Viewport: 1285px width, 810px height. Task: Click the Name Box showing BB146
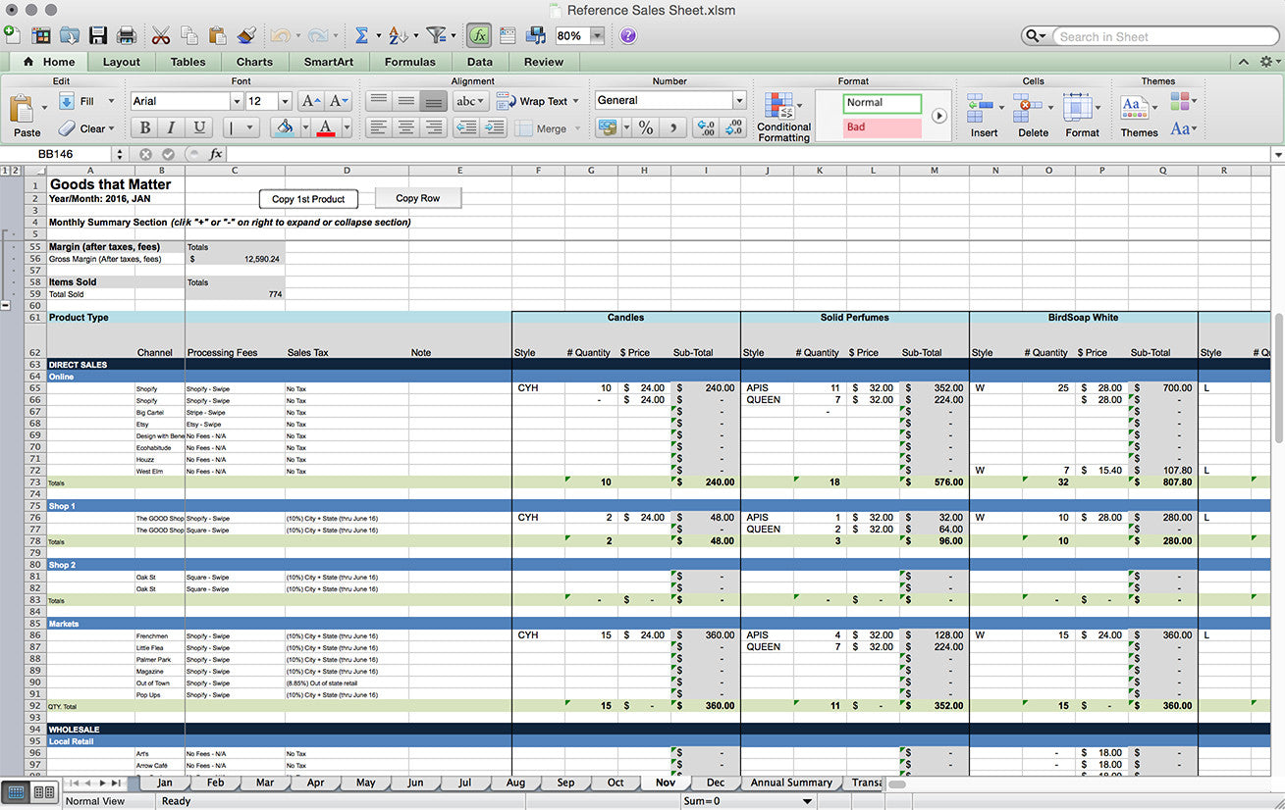point(56,154)
